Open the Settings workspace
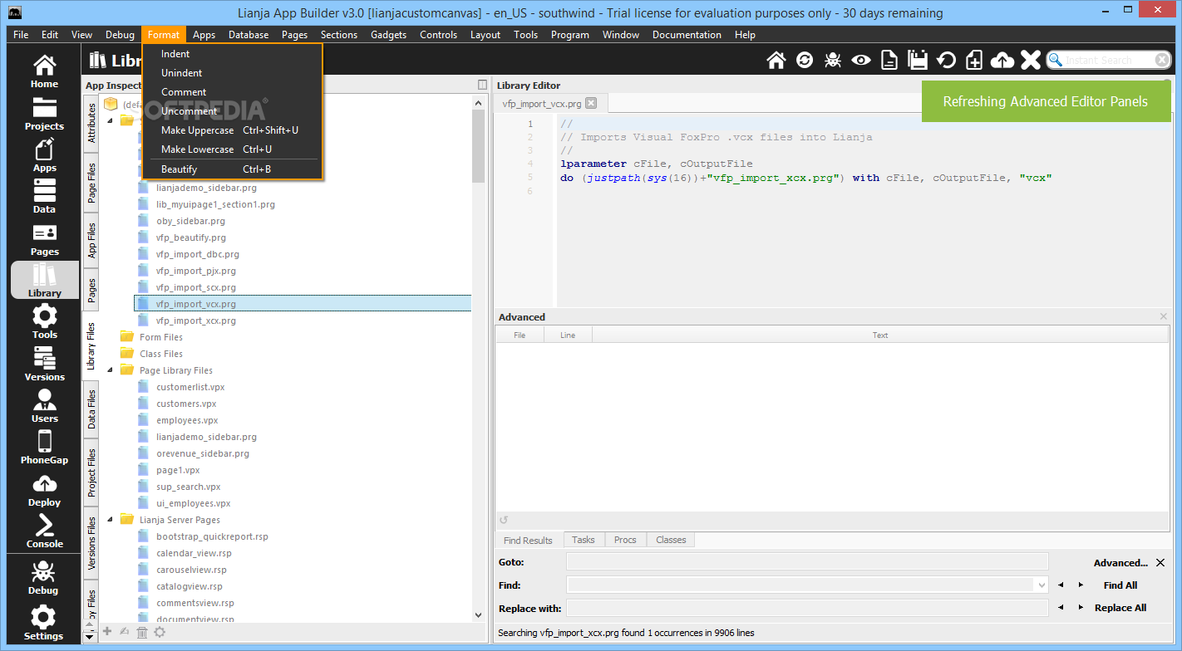 click(x=44, y=624)
